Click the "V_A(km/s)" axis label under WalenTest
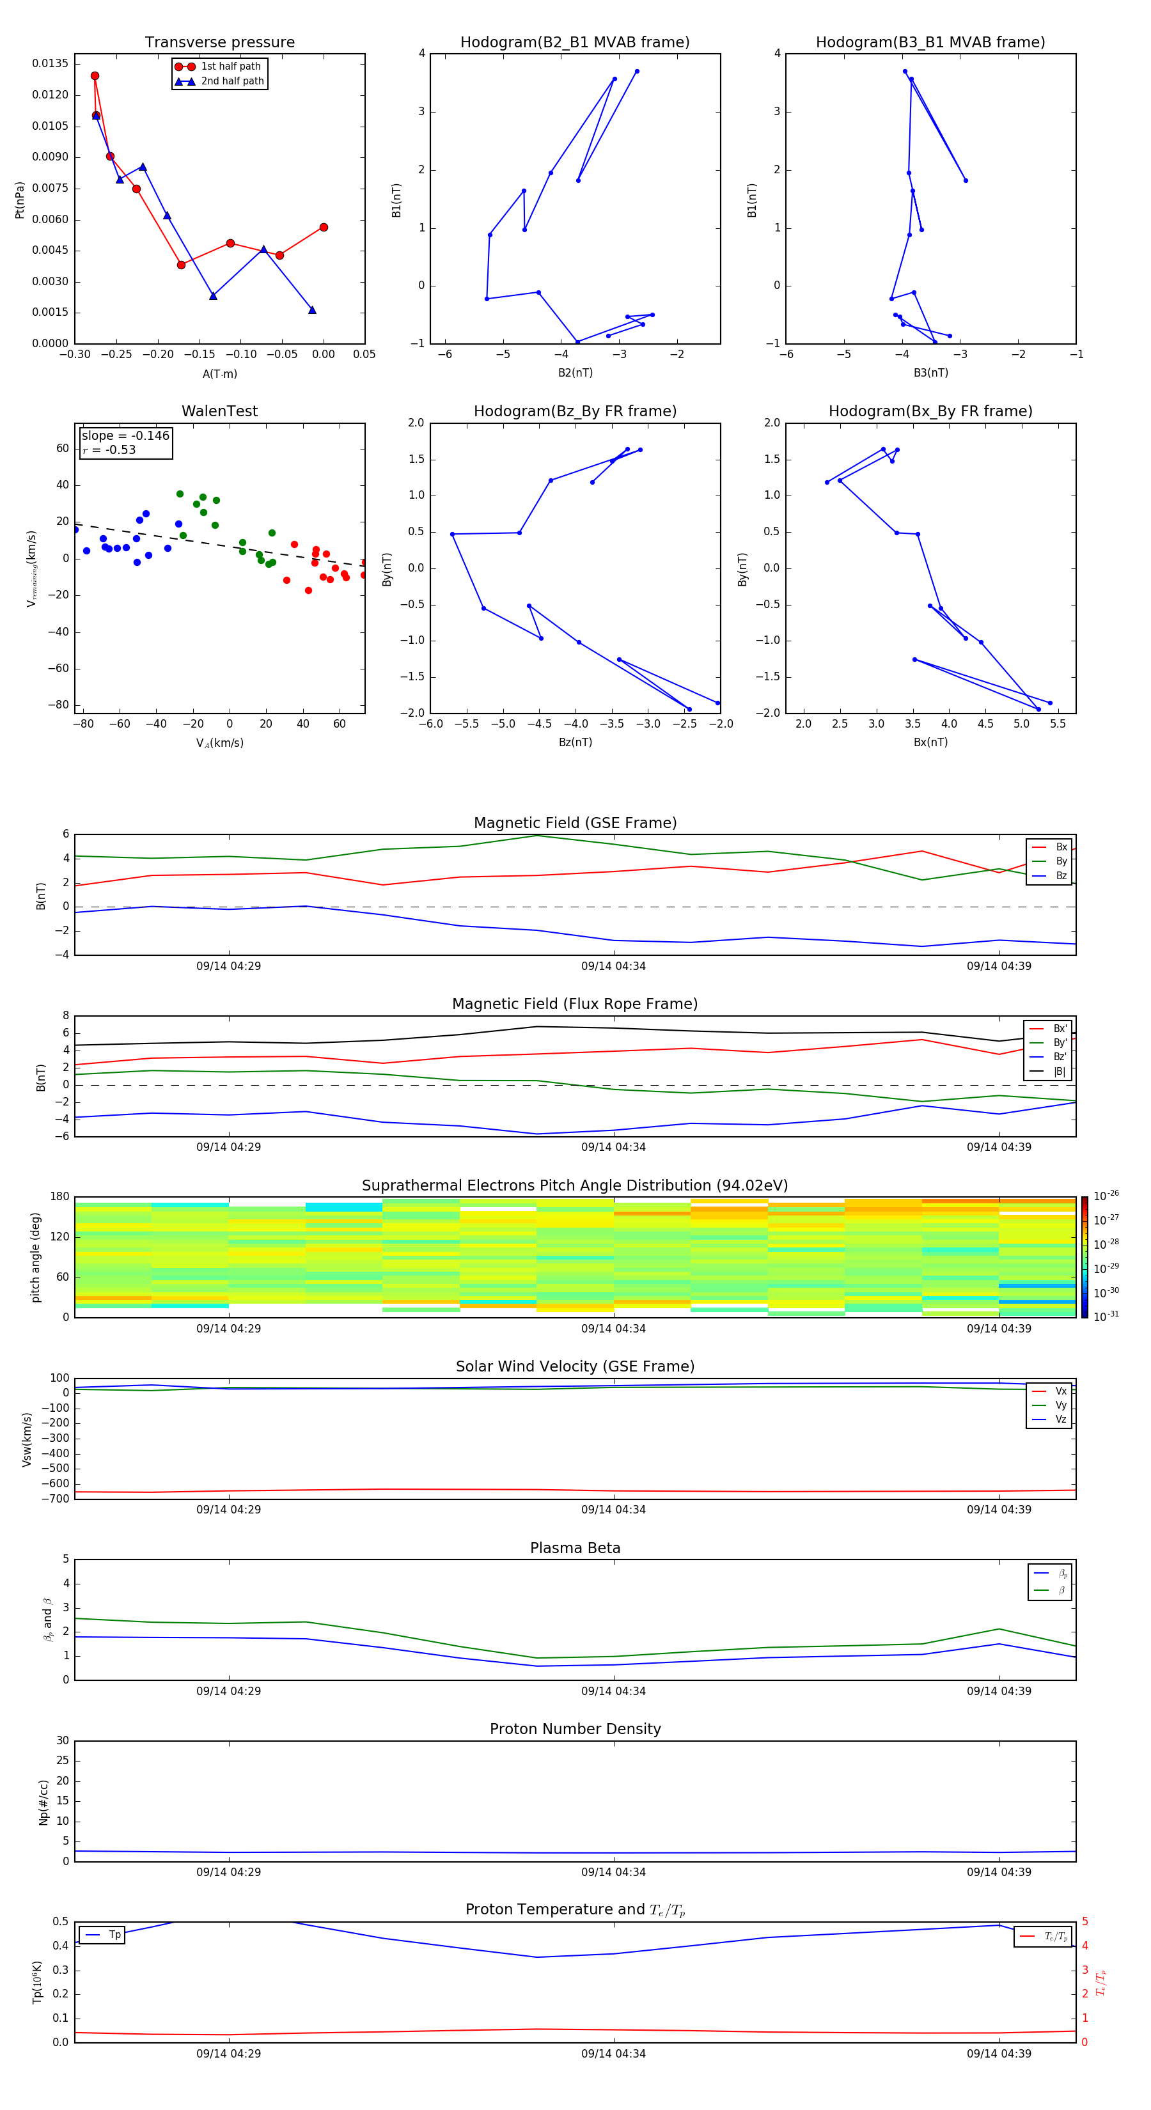 tap(219, 743)
